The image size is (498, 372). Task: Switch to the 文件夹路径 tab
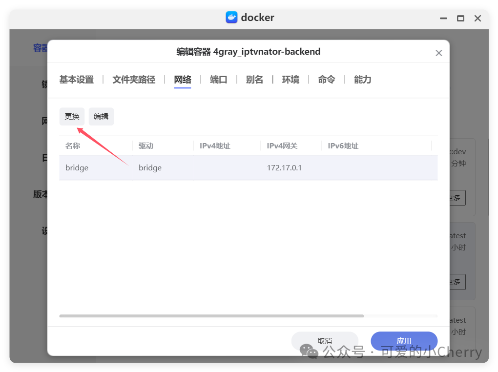134,80
